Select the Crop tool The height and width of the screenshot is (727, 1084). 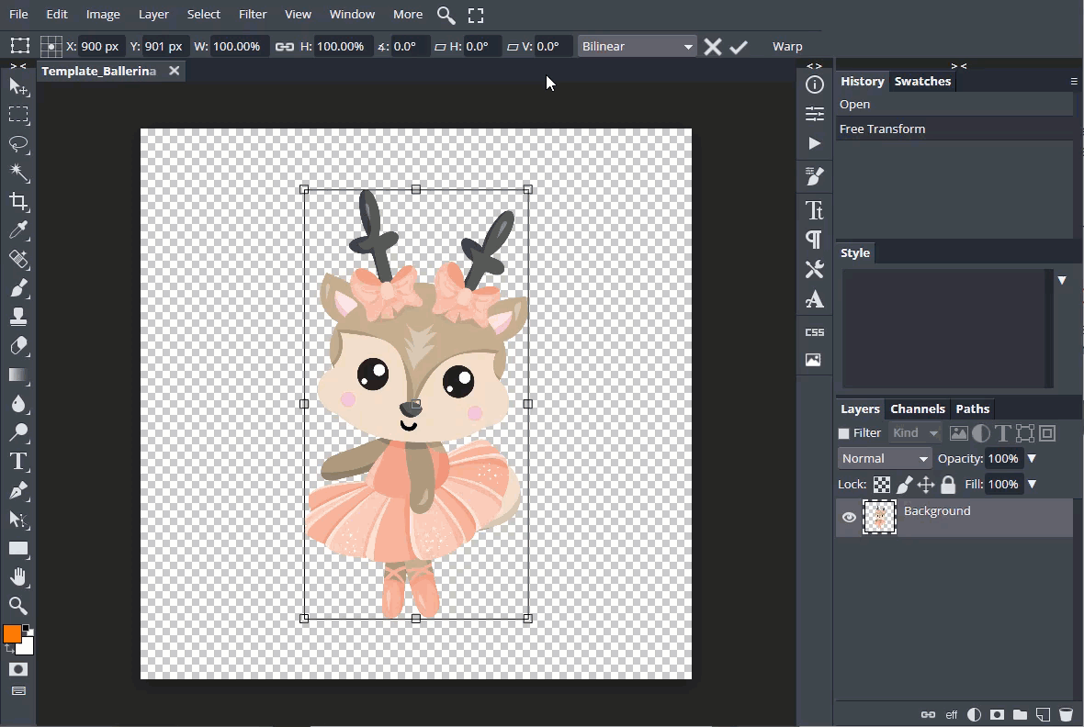click(x=18, y=202)
